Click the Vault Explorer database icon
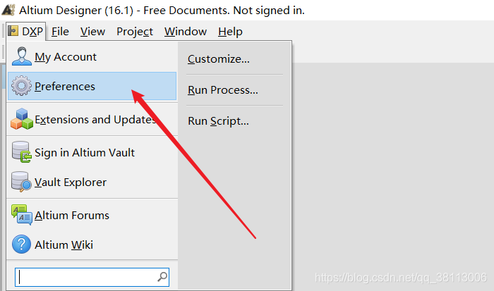 pyautogui.click(x=22, y=182)
